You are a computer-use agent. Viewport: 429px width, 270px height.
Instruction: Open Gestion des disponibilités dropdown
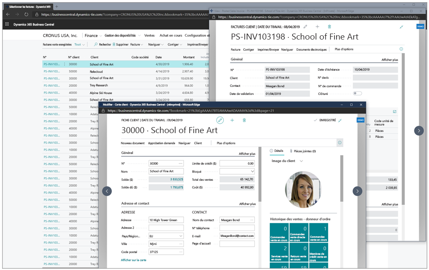pyautogui.click(x=122, y=35)
